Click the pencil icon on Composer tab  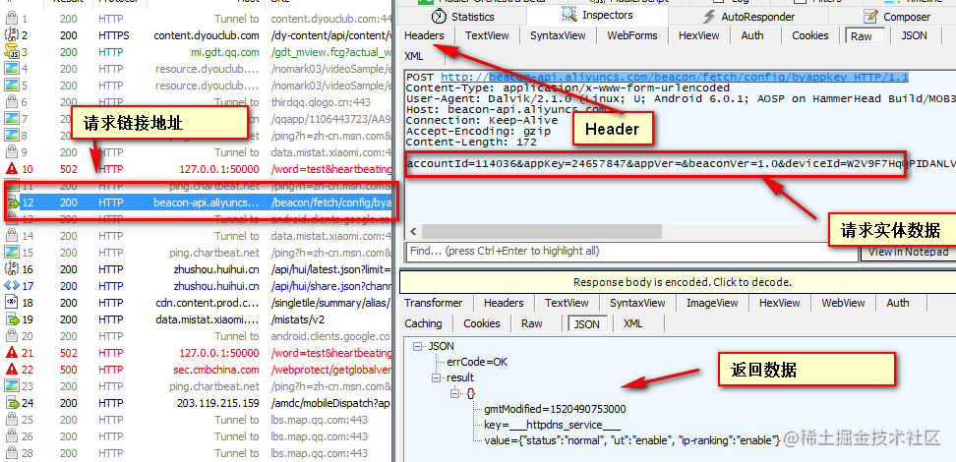(871, 17)
